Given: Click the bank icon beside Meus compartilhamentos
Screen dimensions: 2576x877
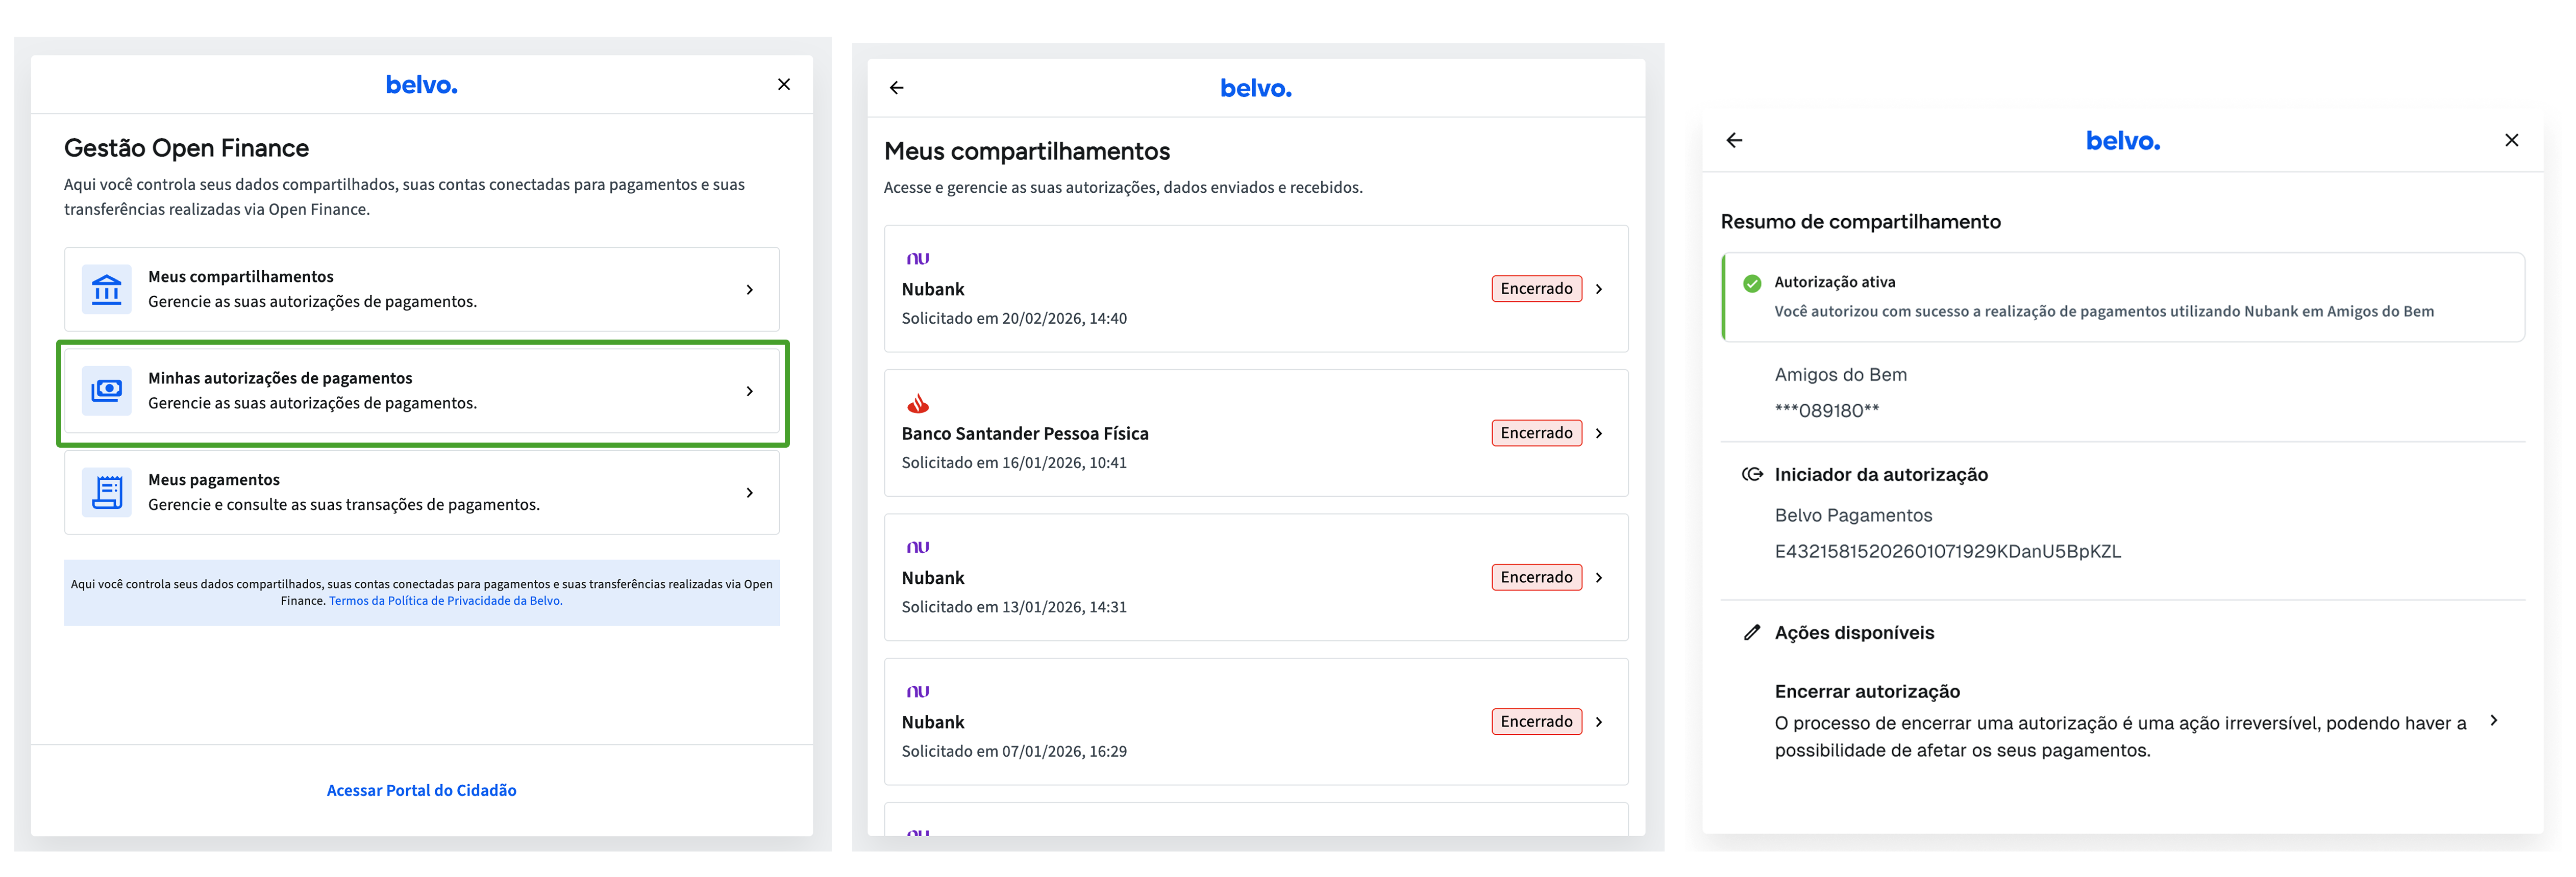Looking at the screenshot, I should click(x=106, y=290).
